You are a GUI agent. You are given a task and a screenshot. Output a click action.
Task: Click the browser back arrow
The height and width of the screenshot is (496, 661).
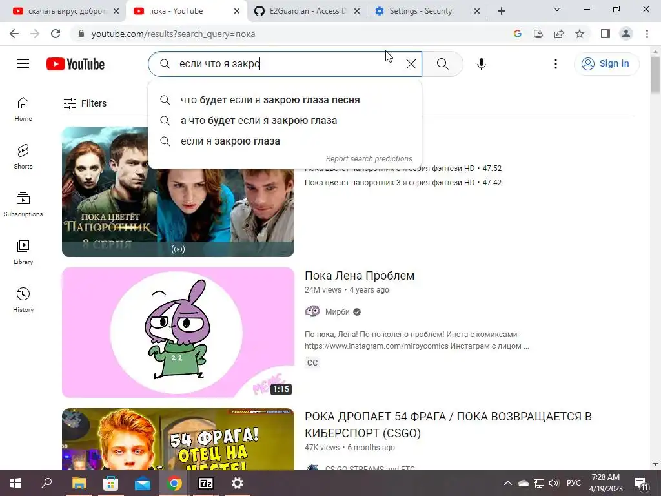pos(14,34)
